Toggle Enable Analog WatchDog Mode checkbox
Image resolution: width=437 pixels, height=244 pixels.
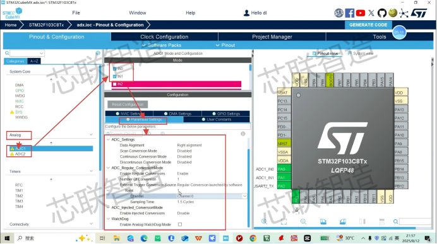point(180,224)
